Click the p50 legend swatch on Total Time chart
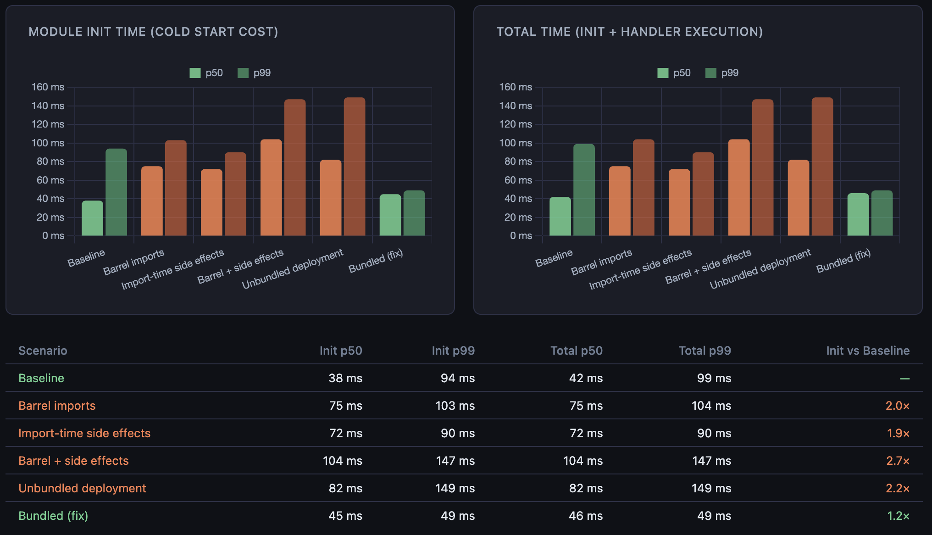This screenshot has height=535, width=932. click(x=663, y=72)
